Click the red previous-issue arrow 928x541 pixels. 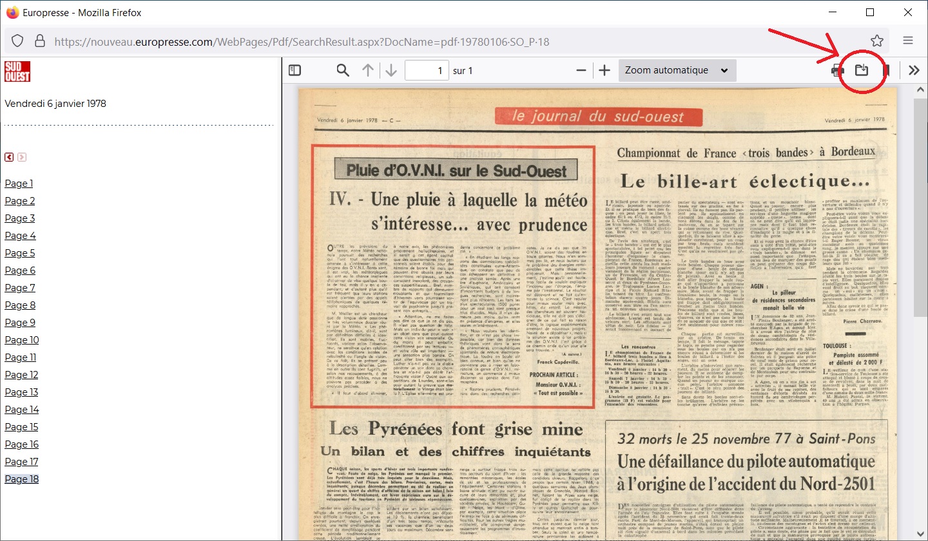(9, 157)
